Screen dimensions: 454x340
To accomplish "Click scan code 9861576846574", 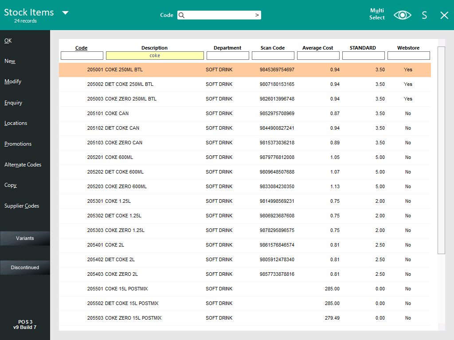I will click(277, 245).
